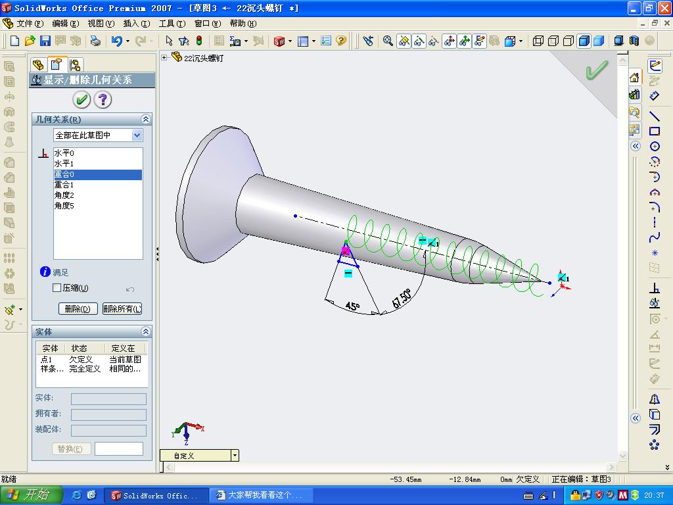Switch to the 大家帮我看看这个 taskbar window
673x505 pixels.
pyautogui.click(x=262, y=495)
